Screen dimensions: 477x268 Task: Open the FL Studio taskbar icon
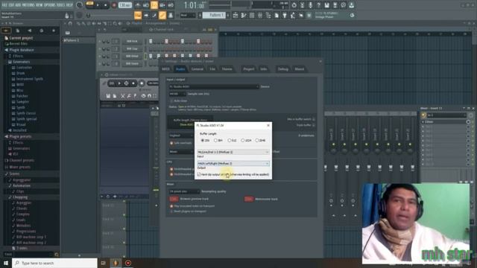(116, 263)
